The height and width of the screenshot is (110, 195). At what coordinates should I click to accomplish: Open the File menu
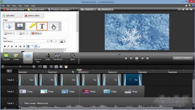3,6
